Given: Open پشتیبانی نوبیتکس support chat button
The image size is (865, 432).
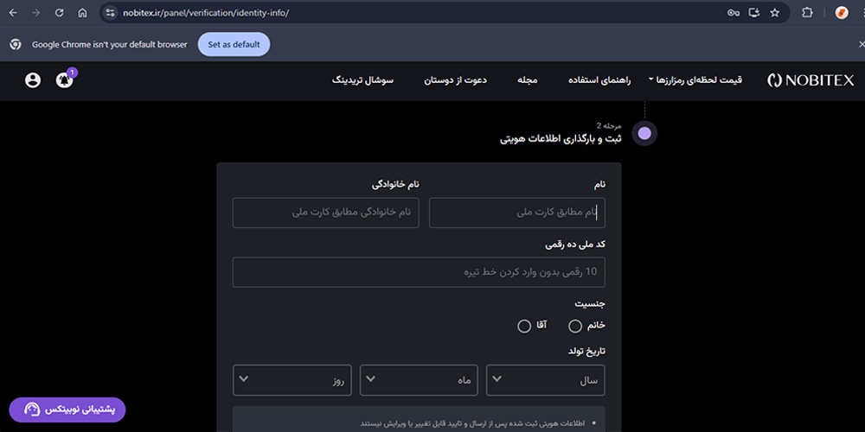Looking at the screenshot, I should pos(67,410).
